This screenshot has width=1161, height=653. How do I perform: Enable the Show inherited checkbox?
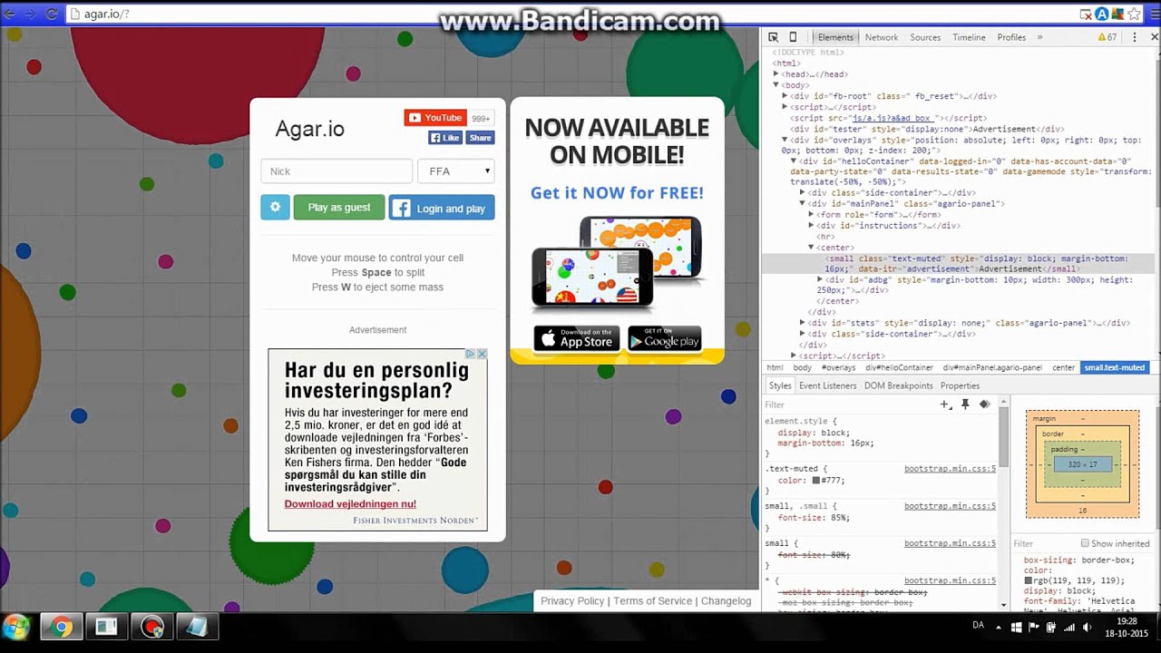pyautogui.click(x=1085, y=543)
